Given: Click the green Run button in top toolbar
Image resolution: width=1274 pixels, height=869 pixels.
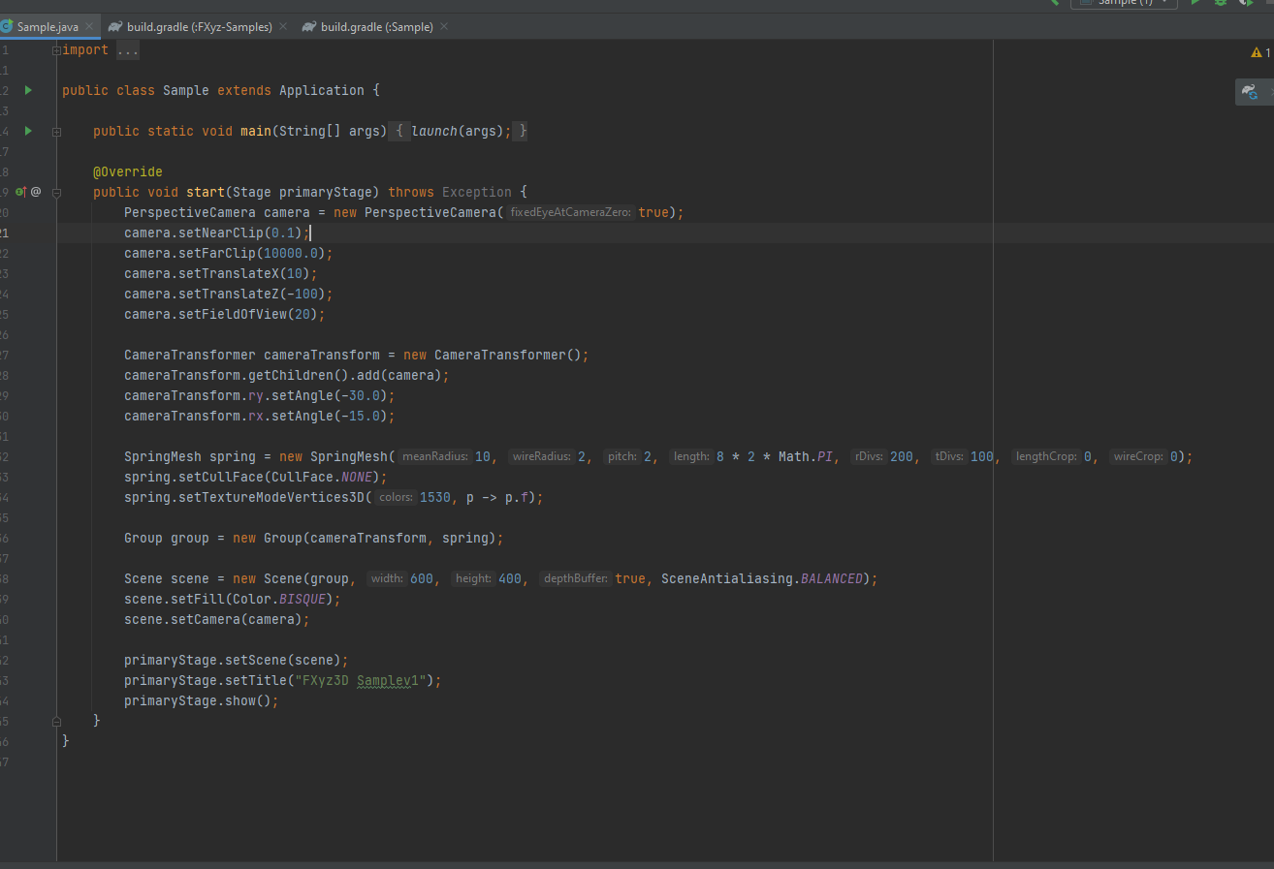Looking at the screenshot, I should point(1195,3).
